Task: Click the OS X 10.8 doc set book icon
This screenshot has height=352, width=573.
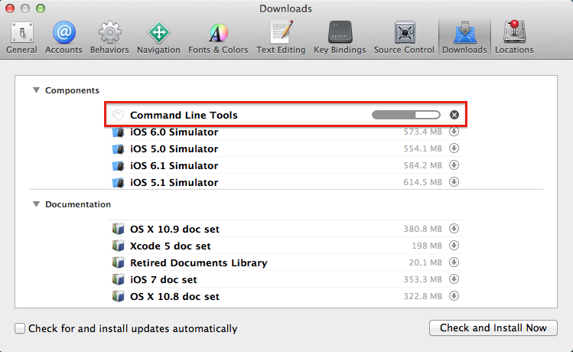Action: click(x=118, y=296)
